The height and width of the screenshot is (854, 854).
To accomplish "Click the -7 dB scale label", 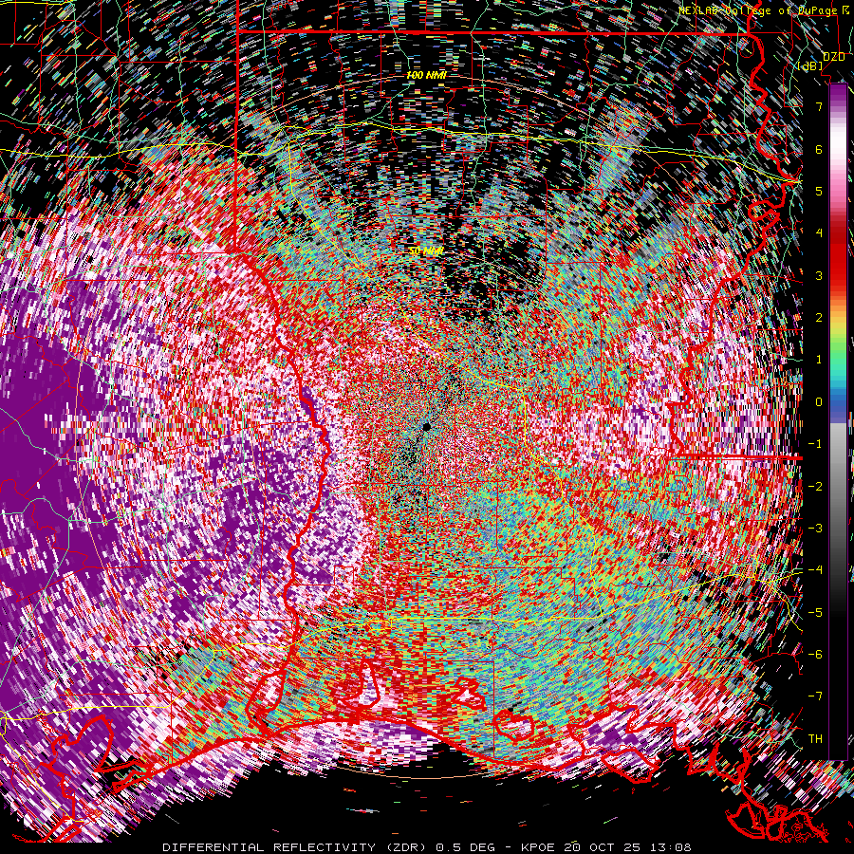I will point(815,696).
